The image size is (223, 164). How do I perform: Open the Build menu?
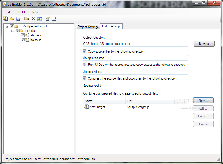tap(21, 12)
